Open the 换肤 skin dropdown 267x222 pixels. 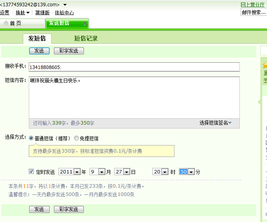22,13
